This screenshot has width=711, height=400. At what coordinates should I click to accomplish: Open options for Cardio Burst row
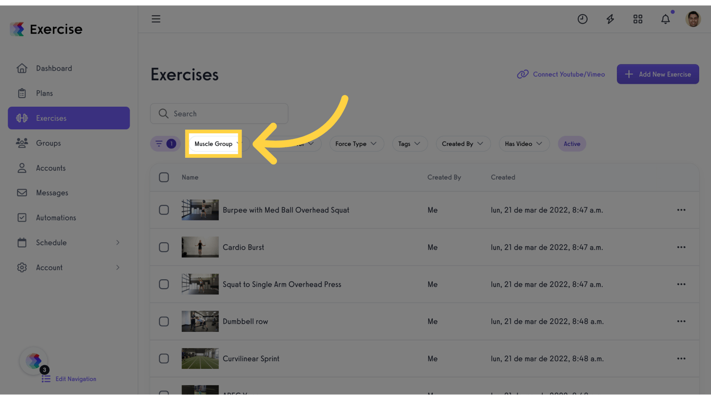coord(681,247)
